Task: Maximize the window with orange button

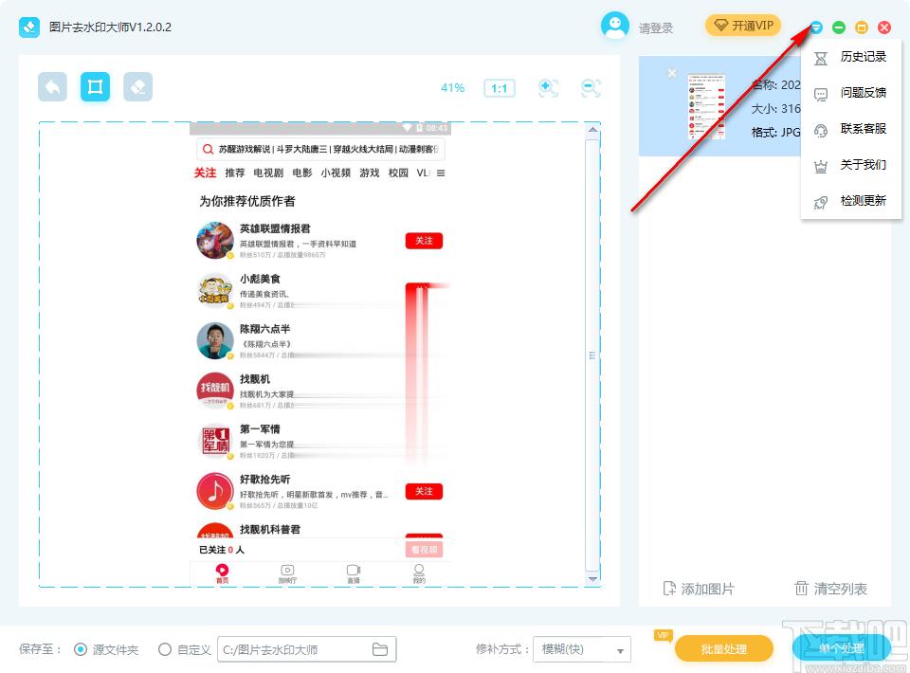Action: 862,27
